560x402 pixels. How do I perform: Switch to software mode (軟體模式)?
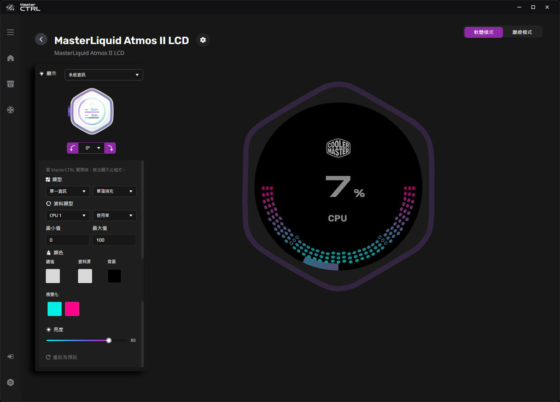(x=483, y=32)
